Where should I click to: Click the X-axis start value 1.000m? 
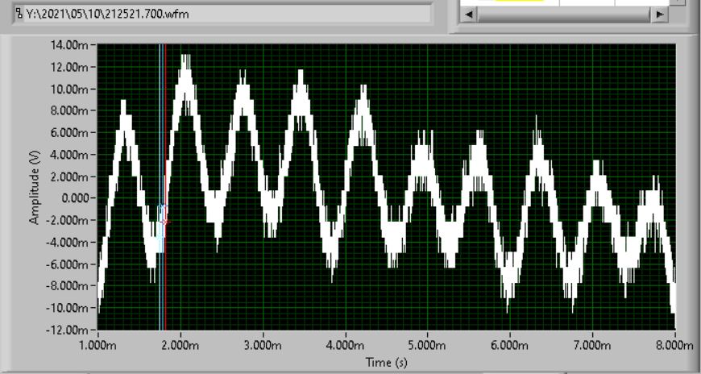click(97, 345)
